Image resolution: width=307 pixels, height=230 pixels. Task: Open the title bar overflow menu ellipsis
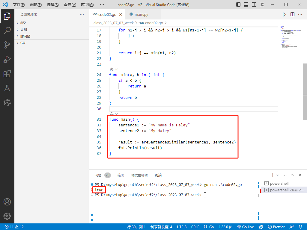click(x=102, y=4)
